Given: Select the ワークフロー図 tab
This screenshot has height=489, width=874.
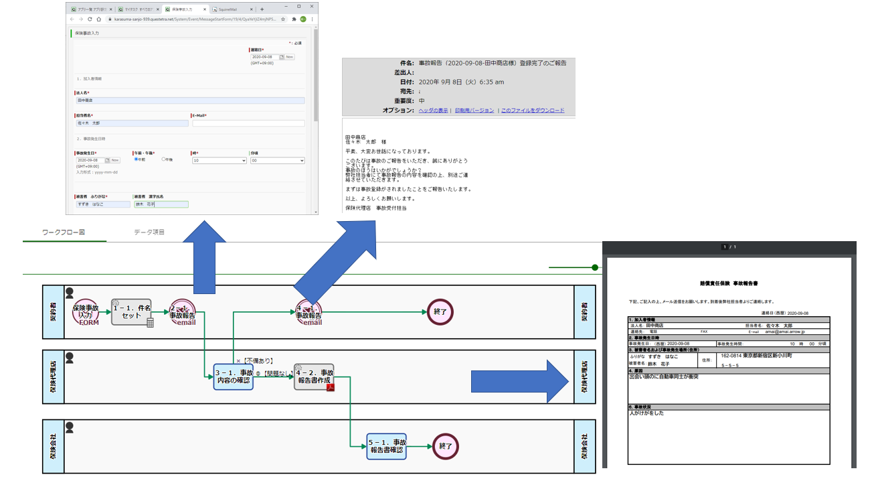Looking at the screenshot, I should (63, 232).
